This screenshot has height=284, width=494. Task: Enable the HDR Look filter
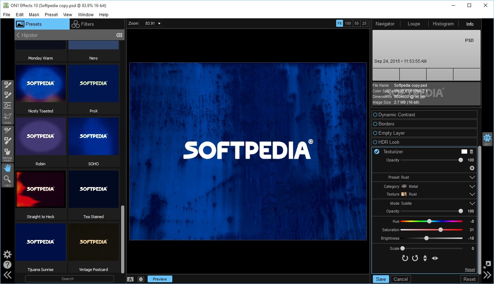click(375, 142)
